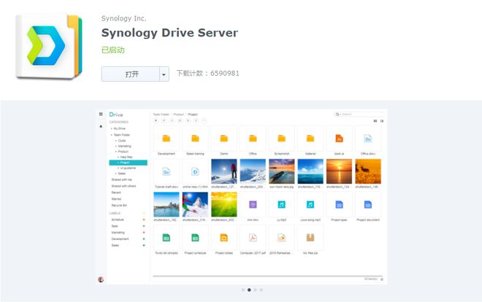
Task: Click the book.ai Illustrator file icon
Action: 339,138
